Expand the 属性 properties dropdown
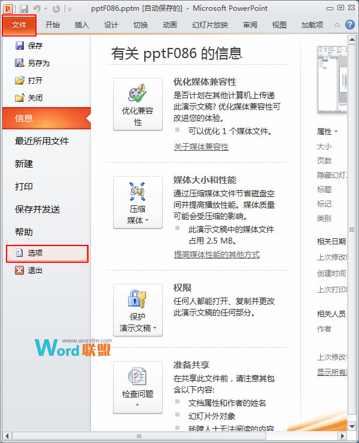The image size is (359, 443). coord(327,131)
